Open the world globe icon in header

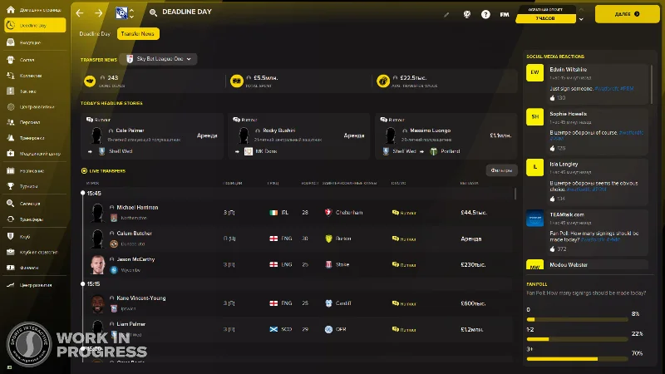(x=467, y=14)
